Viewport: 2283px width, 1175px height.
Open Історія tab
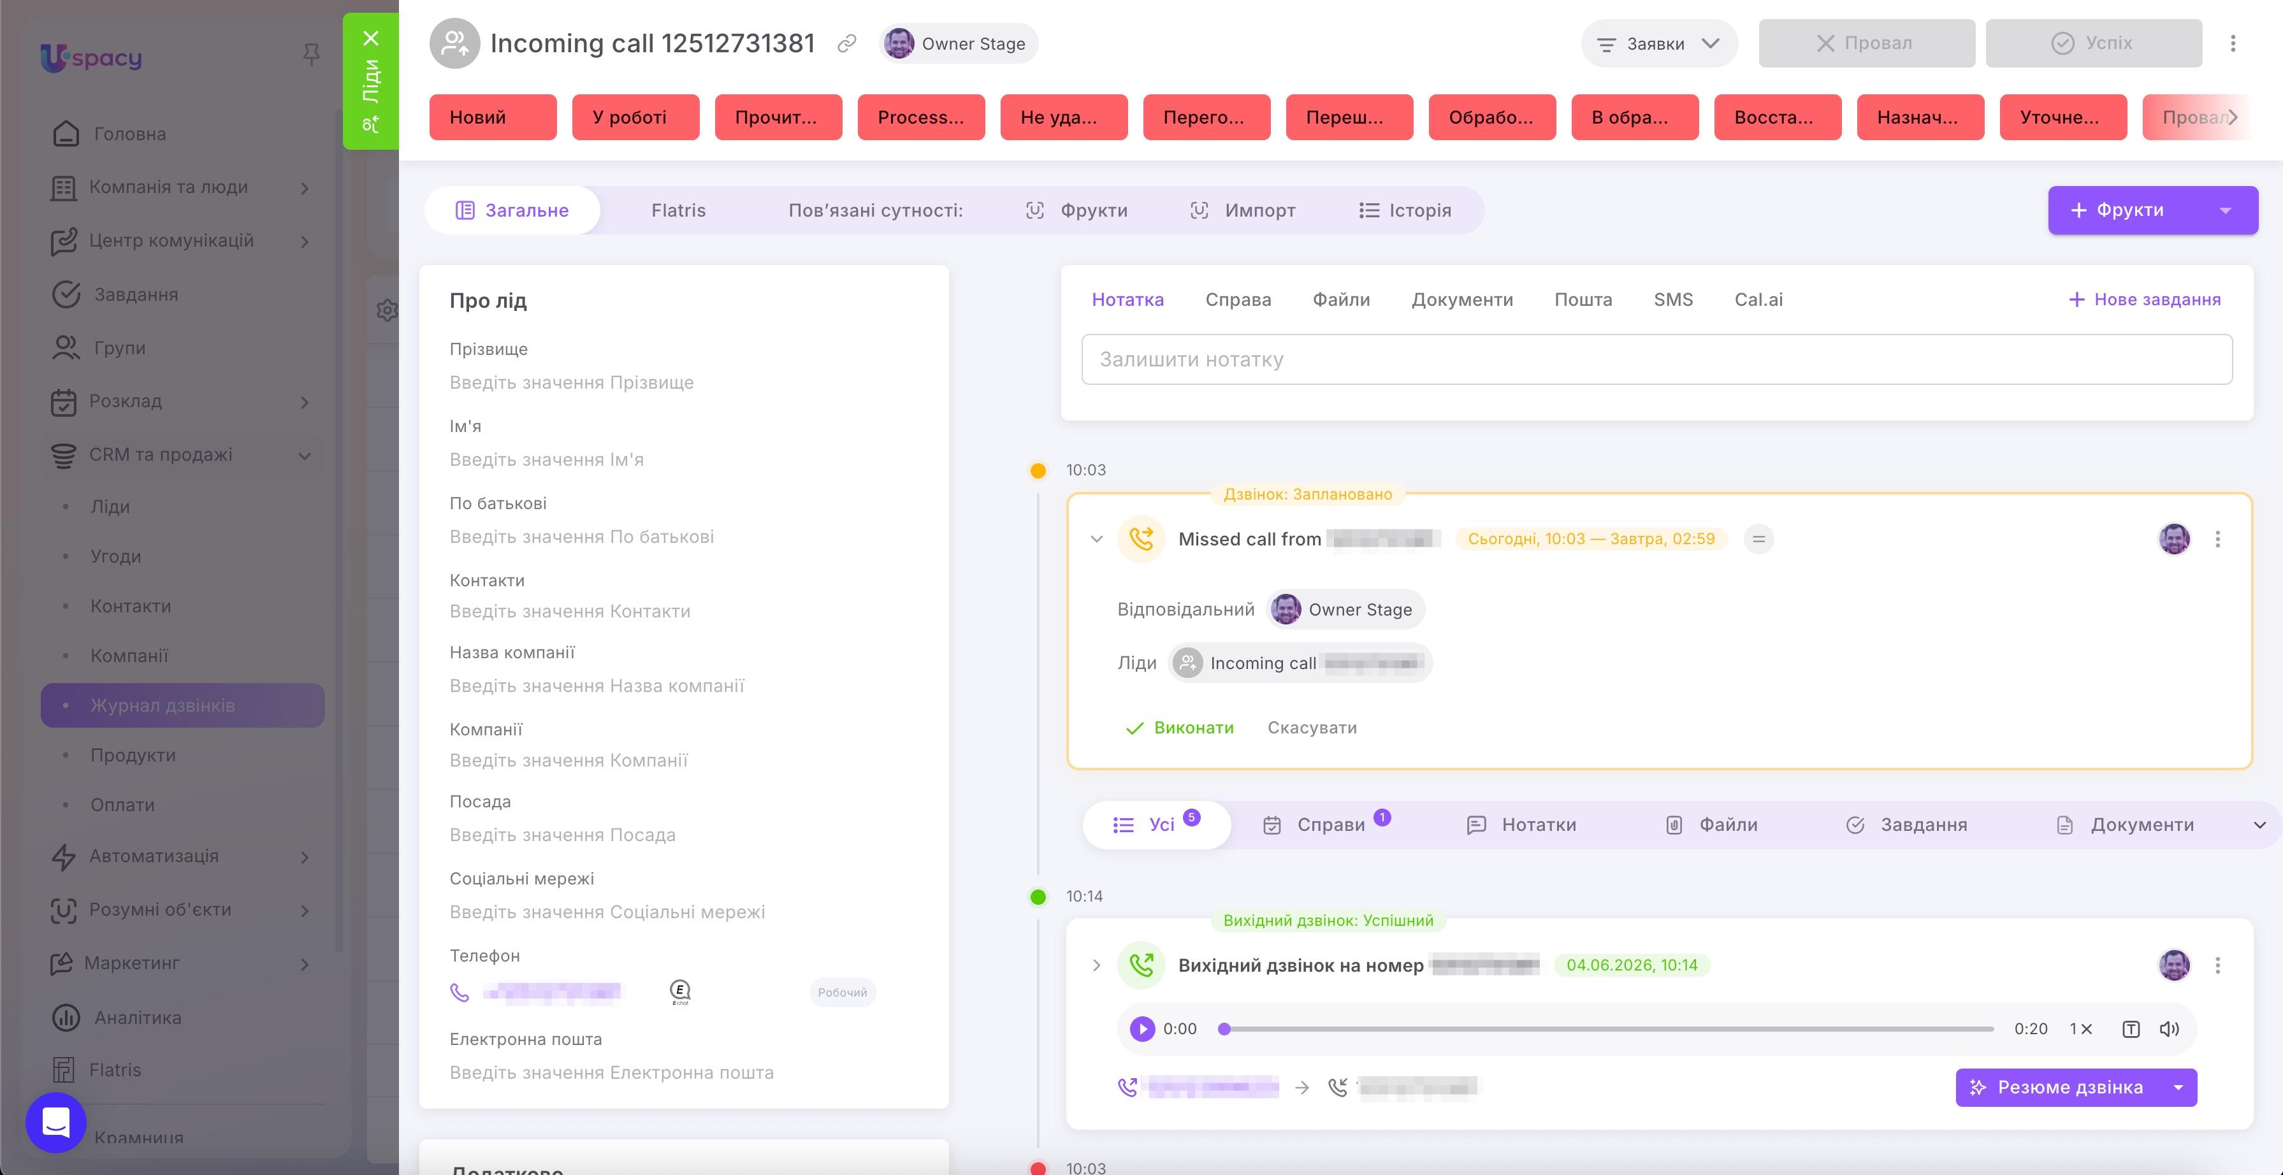click(1405, 210)
